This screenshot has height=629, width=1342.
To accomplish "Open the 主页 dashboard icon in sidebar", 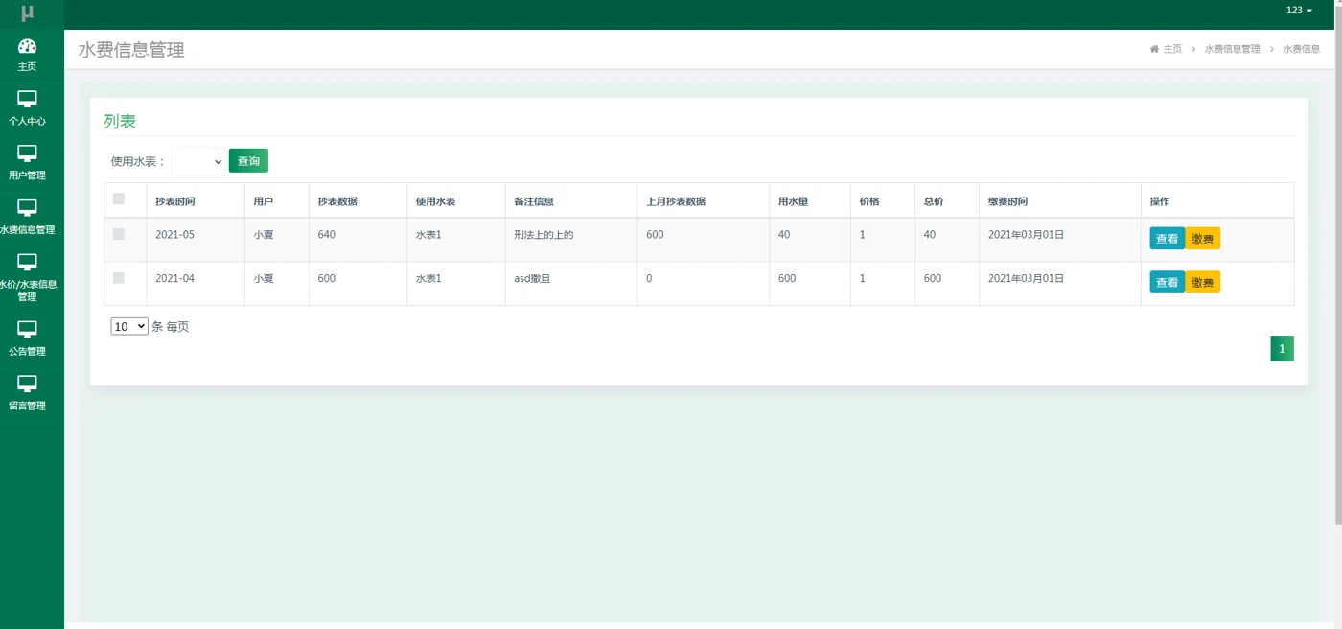I will click(x=27, y=46).
